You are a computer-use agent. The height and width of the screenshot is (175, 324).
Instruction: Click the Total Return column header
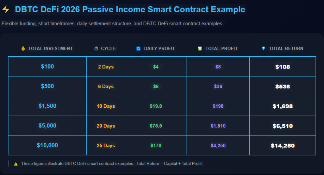286,49
